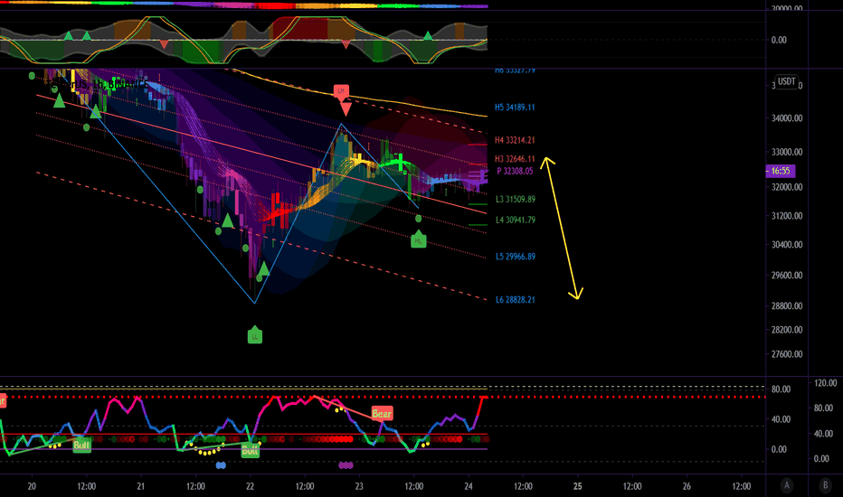Select the red LH marker above the peak
Image resolution: width=843 pixels, height=497 pixels.
[341, 91]
